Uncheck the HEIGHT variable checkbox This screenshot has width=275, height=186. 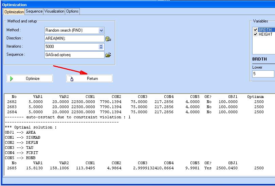255,34
